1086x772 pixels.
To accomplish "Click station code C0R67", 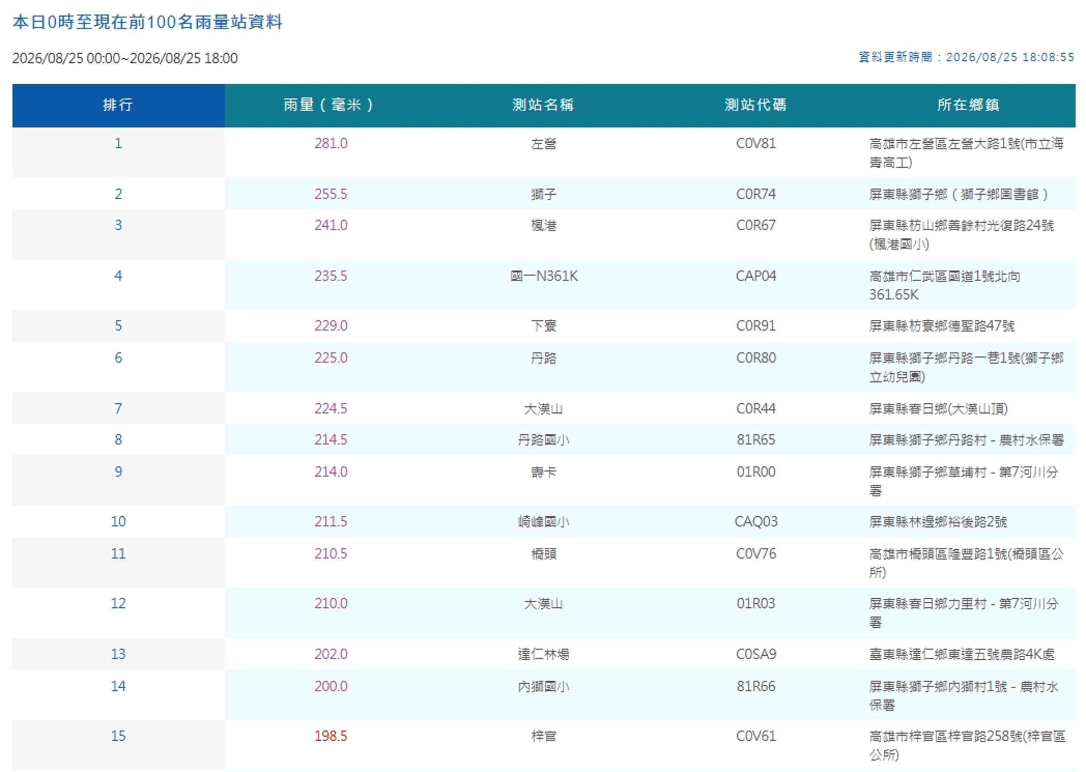I will pyautogui.click(x=756, y=225).
